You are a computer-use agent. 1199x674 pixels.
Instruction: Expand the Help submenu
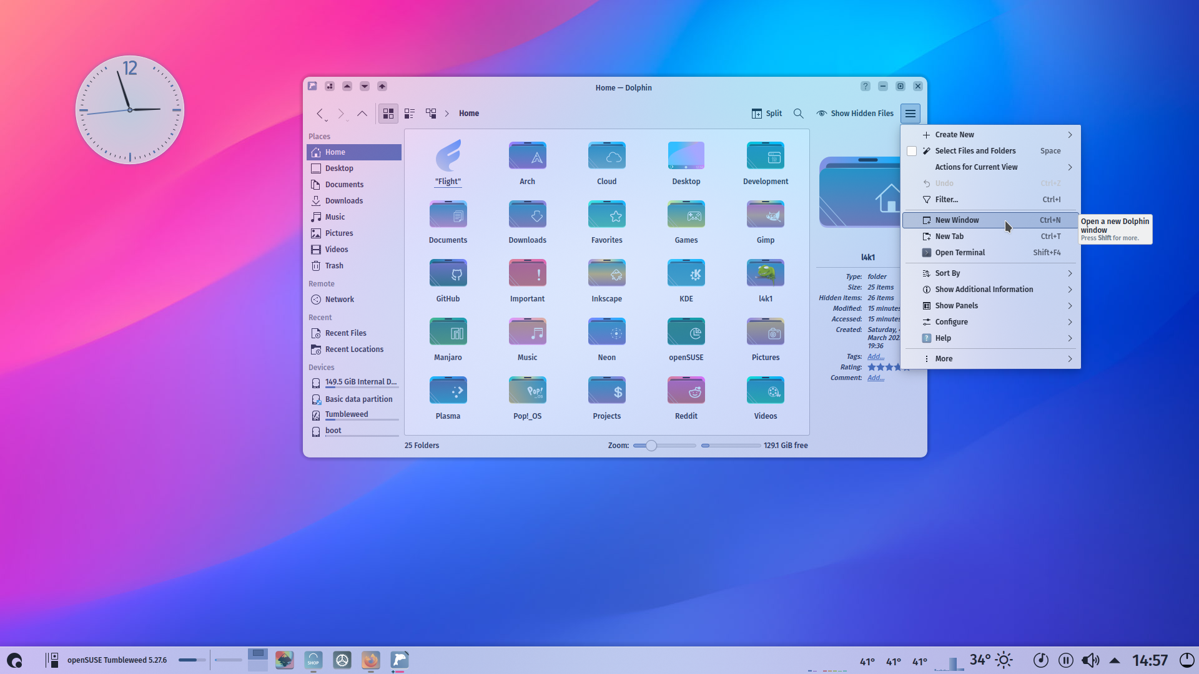pos(991,338)
